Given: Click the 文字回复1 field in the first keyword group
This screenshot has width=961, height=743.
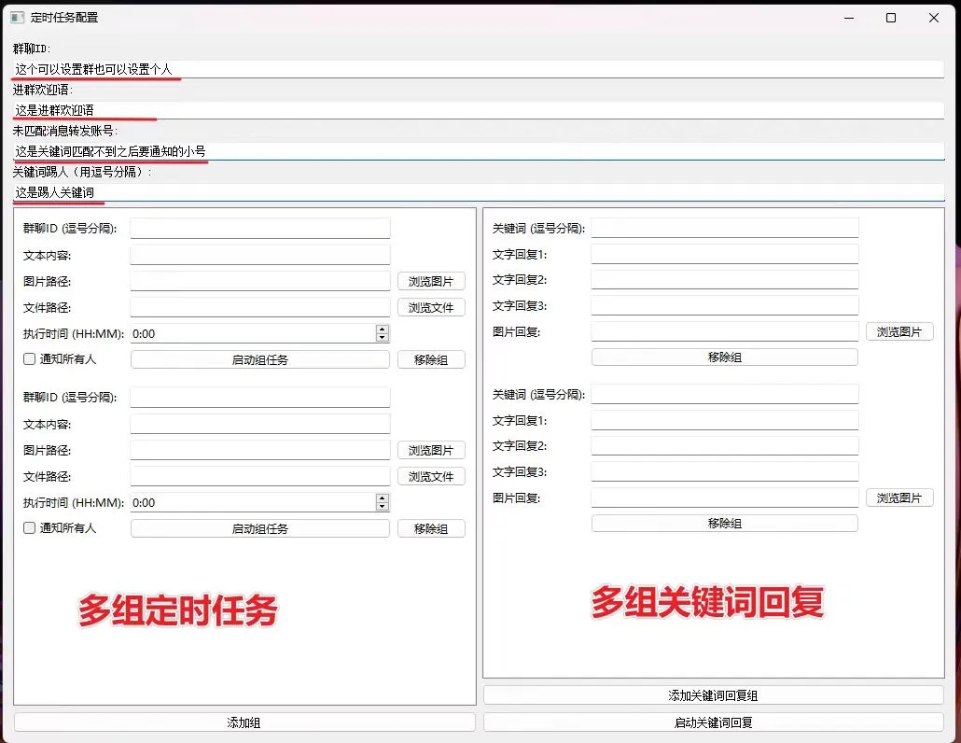Looking at the screenshot, I should [724, 254].
